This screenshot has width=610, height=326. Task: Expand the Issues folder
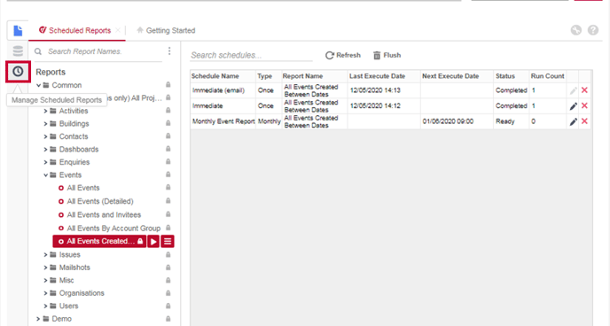point(45,254)
